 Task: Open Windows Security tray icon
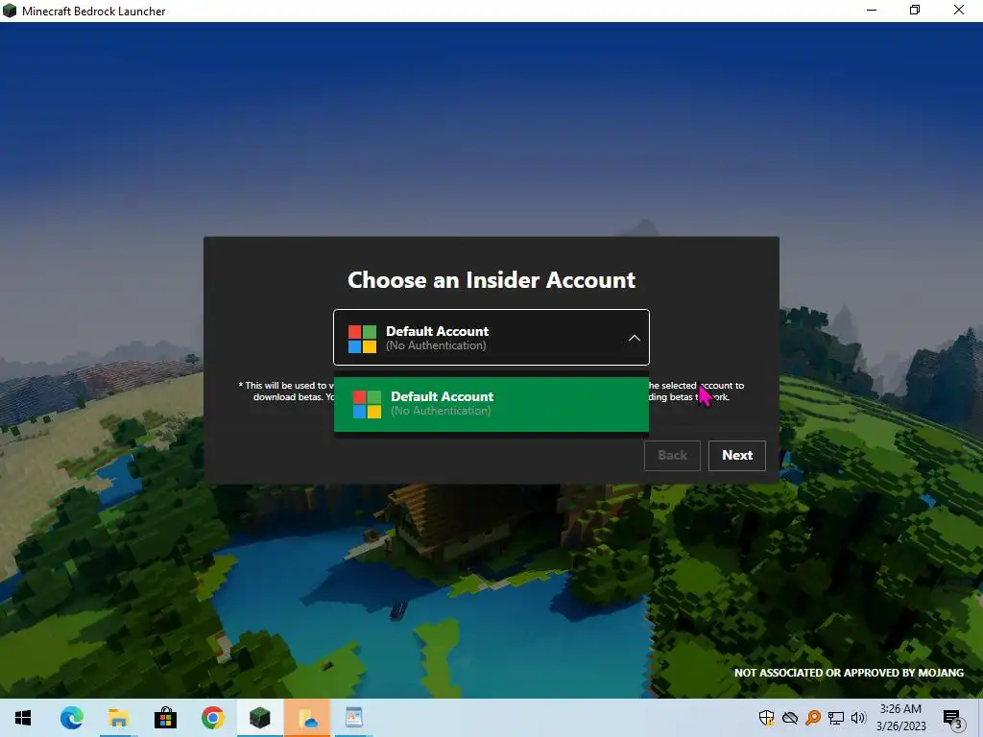pos(766,718)
